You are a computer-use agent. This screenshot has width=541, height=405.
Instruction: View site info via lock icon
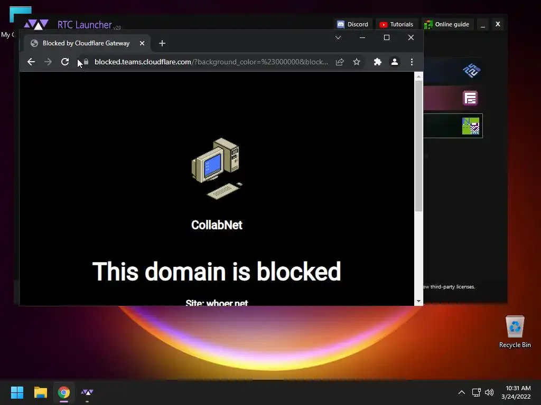86,62
